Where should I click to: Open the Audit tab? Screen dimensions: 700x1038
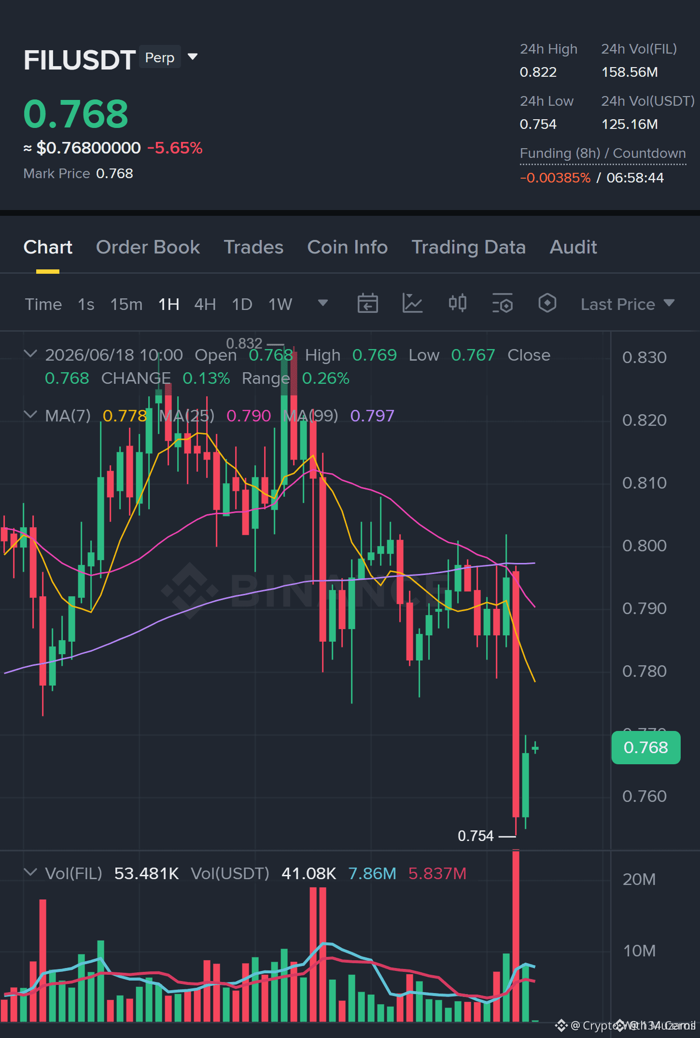[x=574, y=247]
